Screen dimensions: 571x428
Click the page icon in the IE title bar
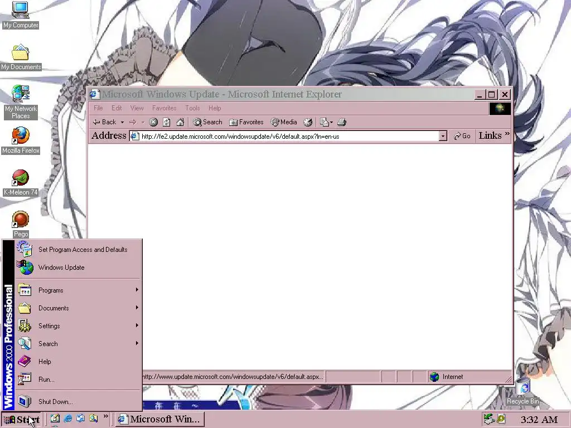tap(95, 94)
